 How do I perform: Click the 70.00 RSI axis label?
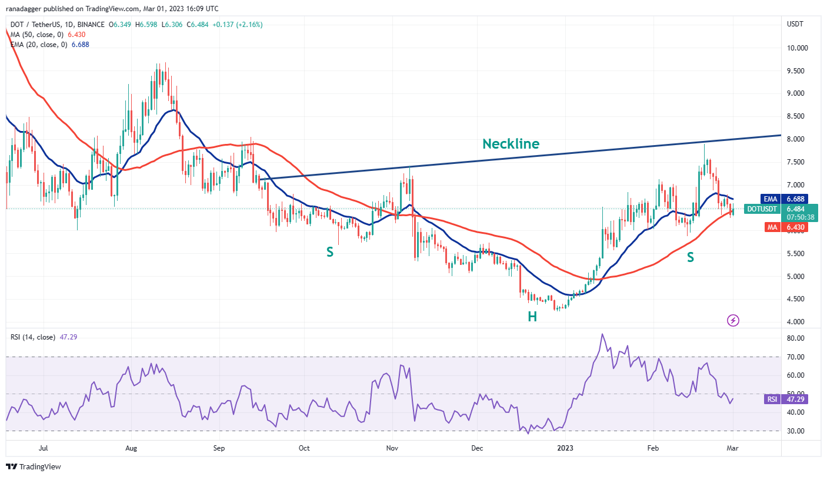797,357
